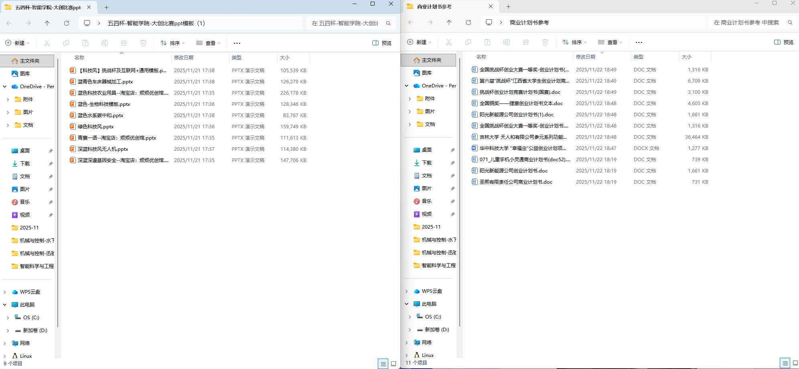Switch to details view in right status bar
Screen dimensions: 799x369
(x=785, y=363)
